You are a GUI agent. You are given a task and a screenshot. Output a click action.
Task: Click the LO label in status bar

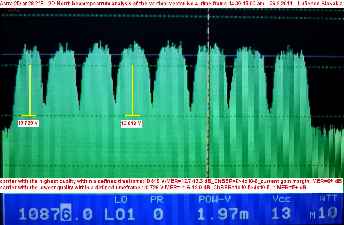(121, 200)
